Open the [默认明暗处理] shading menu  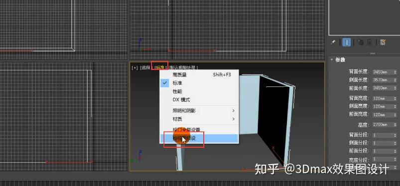pos(184,67)
